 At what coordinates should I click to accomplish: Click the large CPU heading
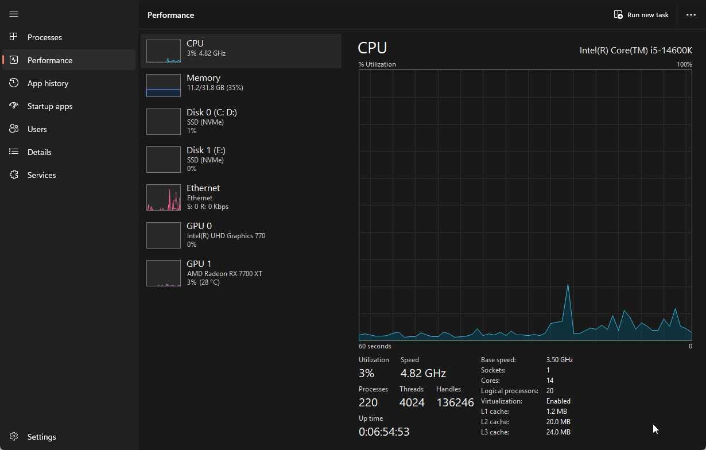click(373, 48)
